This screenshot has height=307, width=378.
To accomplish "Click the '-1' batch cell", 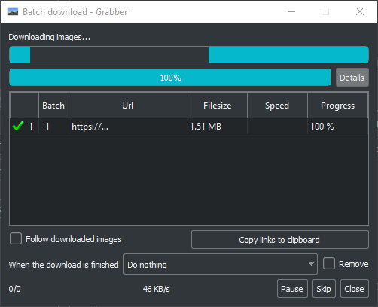I will coord(53,126).
